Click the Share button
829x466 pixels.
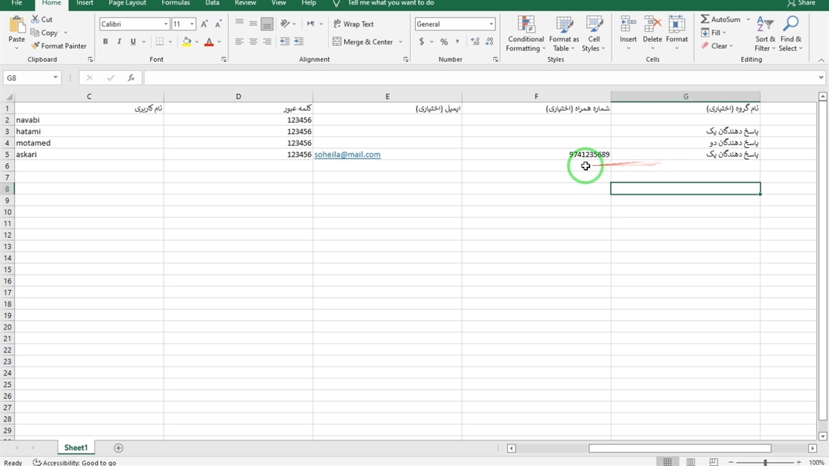(x=802, y=3)
